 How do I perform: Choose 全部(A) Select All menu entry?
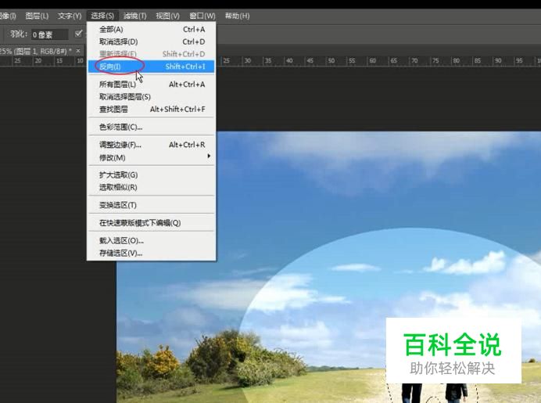(x=111, y=29)
